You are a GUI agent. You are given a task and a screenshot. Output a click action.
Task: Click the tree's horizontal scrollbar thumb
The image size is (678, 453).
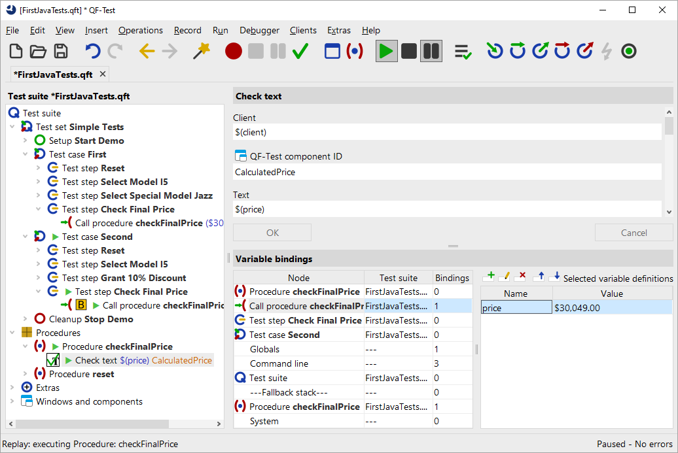click(x=92, y=424)
